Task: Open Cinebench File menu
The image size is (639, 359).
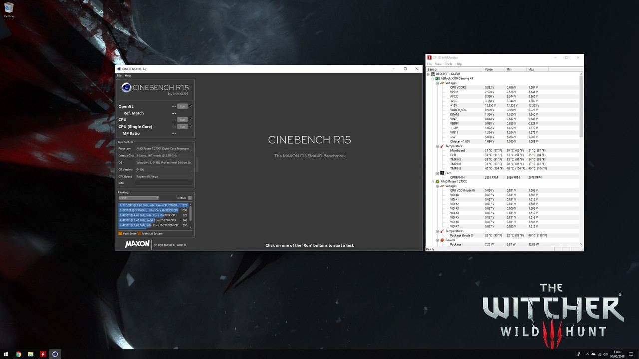Action: [119, 75]
